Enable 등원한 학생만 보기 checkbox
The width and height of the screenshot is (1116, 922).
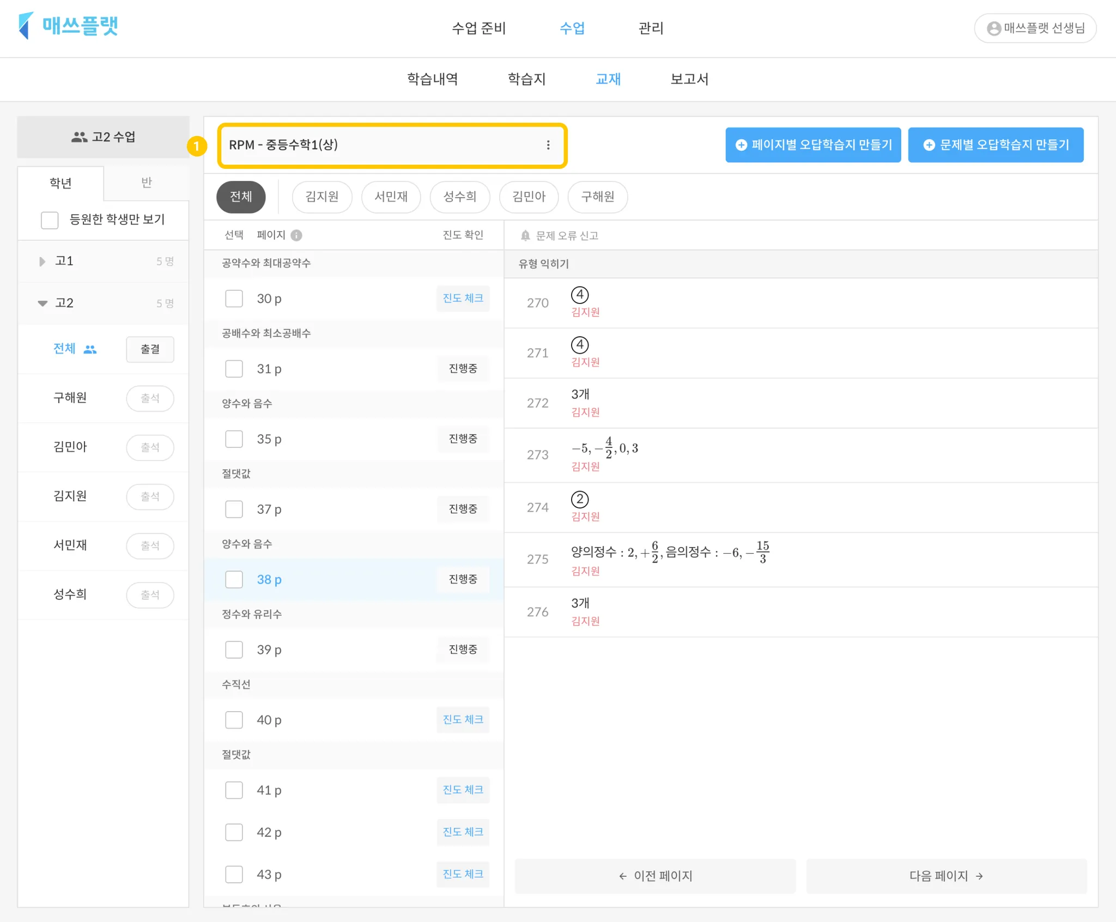(50, 220)
